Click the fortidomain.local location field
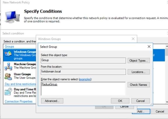This screenshot has height=119, width=168. coord(83,72)
